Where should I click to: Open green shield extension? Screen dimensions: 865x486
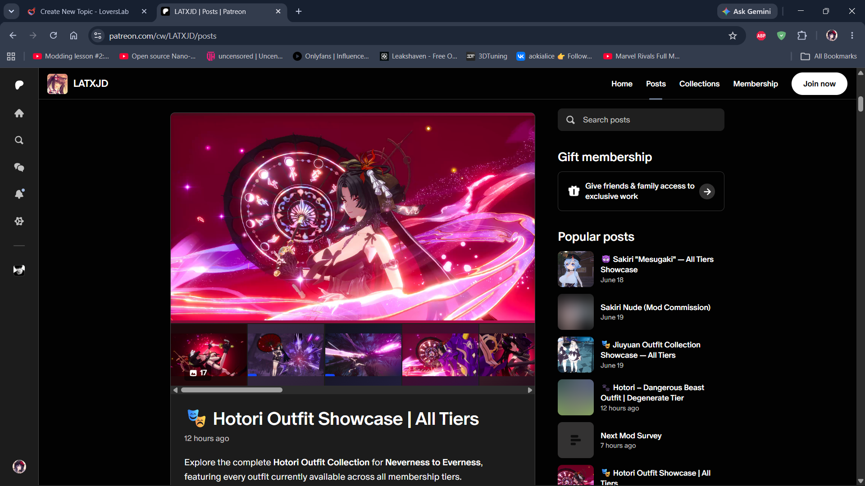782,36
